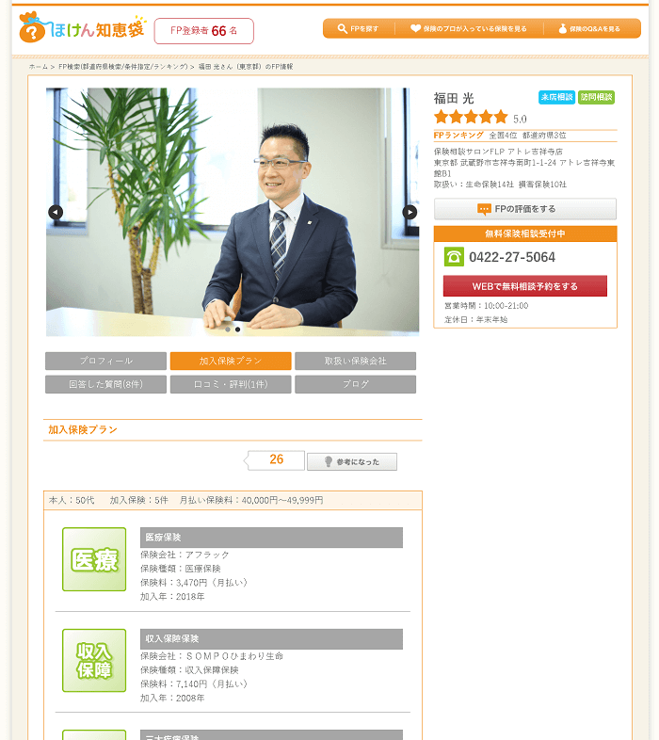Open the 保険のQ&Aを見る nav item
The width and height of the screenshot is (659, 740).
[590, 29]
